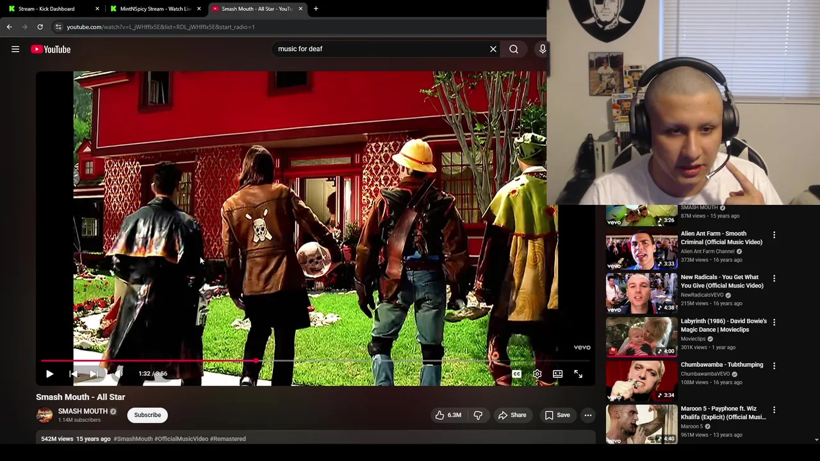Go back in browser history
This screenshot has height=461, width=820.
click(9, 27)
